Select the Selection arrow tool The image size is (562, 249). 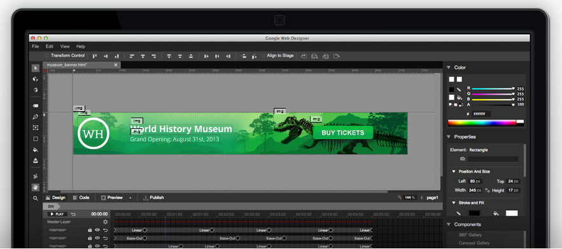point(35,68)
